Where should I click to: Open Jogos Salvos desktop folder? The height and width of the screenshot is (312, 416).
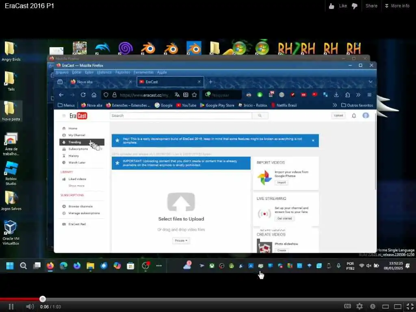(11, 201)
